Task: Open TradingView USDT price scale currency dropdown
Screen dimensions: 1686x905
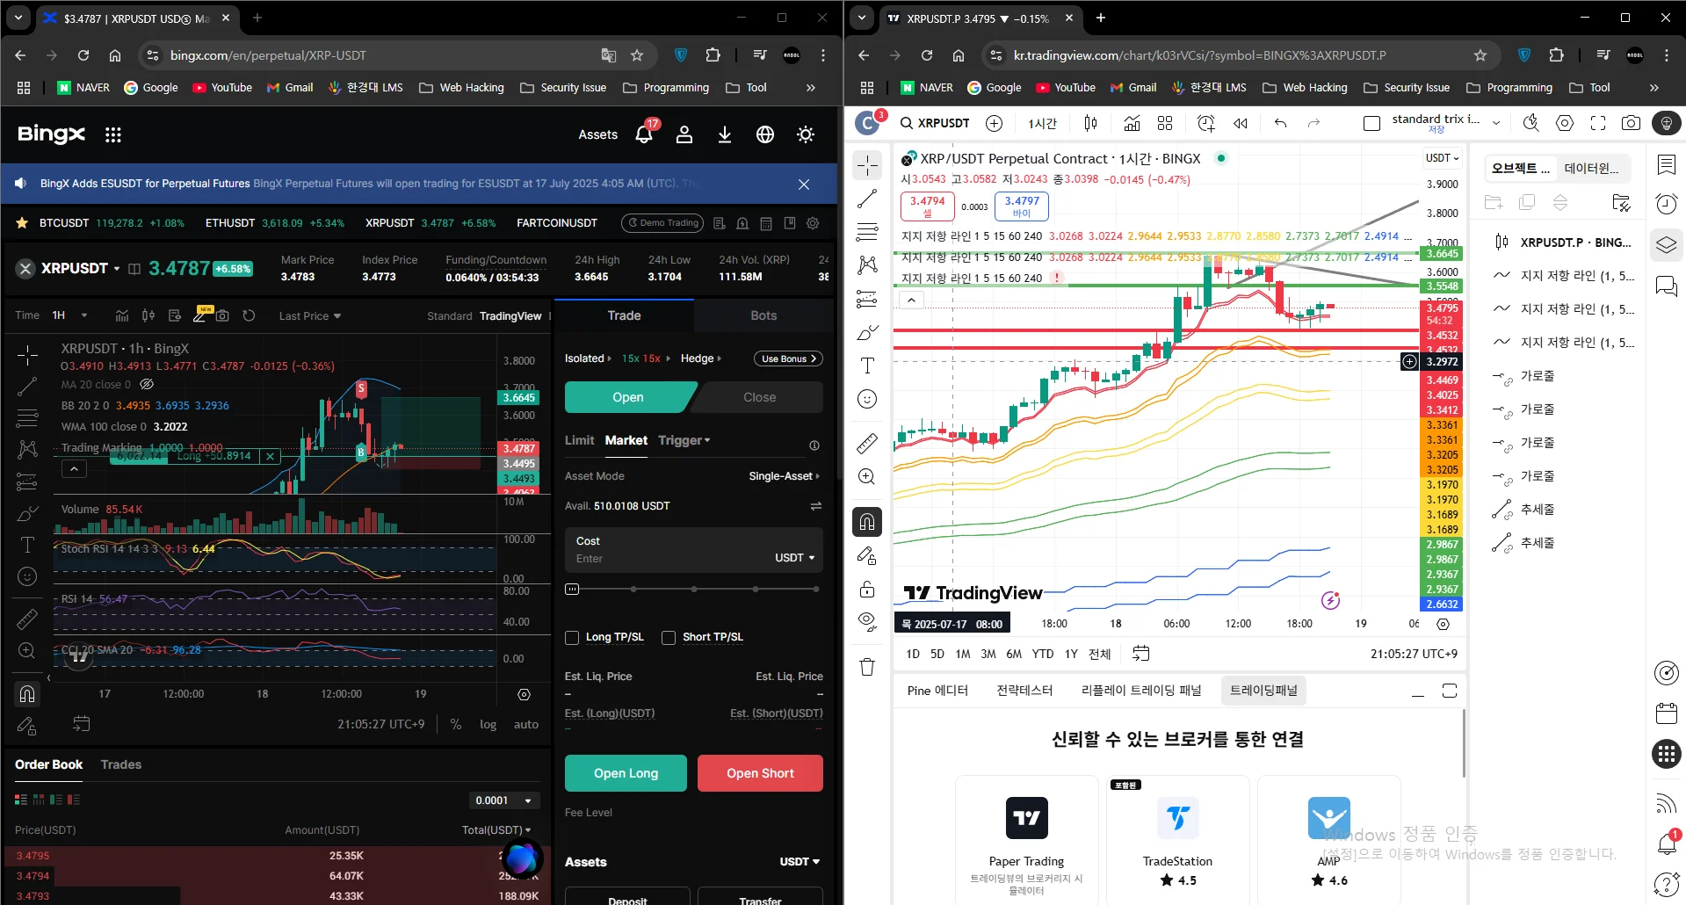Action: 1442,158
